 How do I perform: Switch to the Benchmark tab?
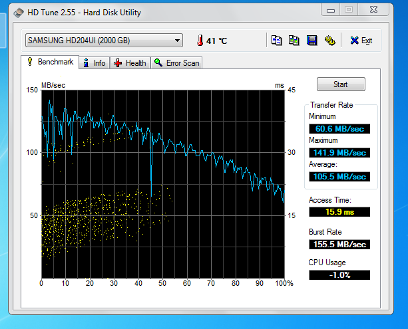point(50,62)
